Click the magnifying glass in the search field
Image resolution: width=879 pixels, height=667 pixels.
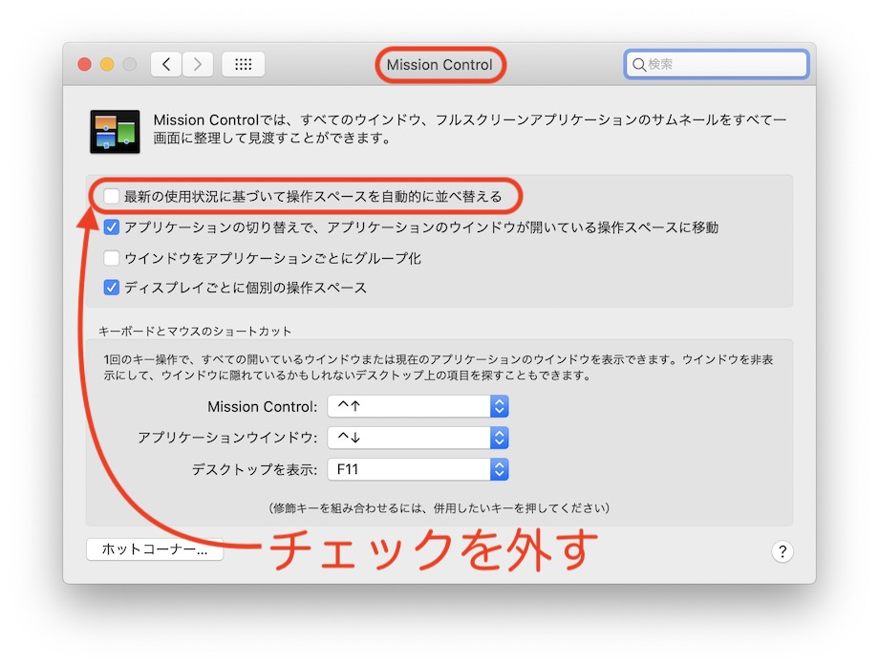click(x=638, y=64)
